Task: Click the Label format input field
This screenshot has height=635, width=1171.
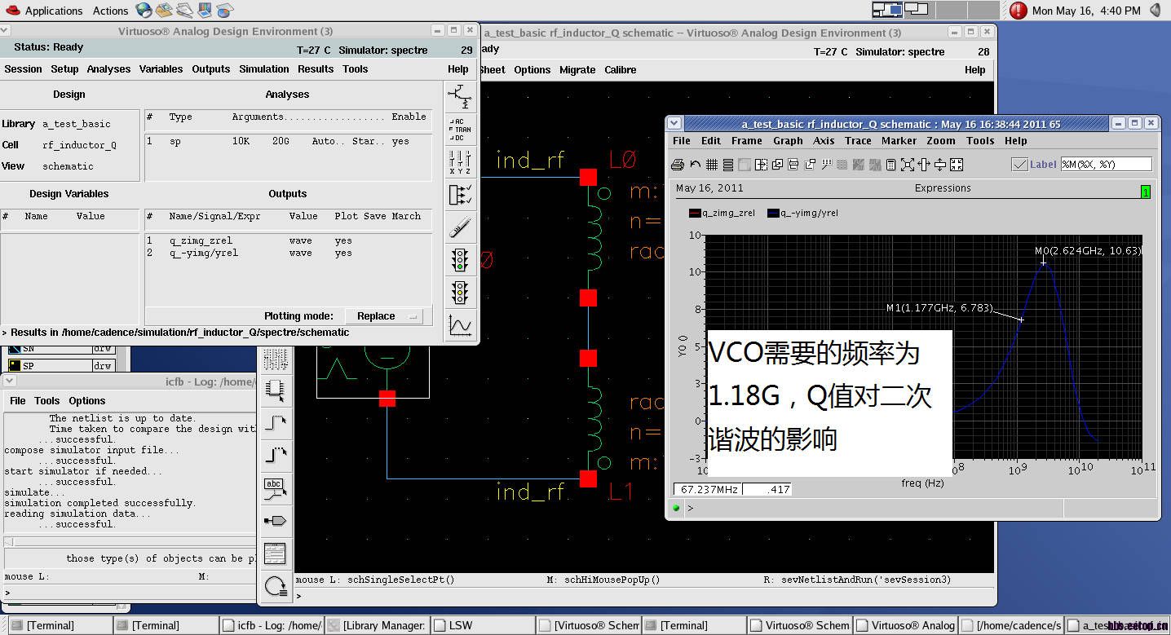Action: [1106, 165]
